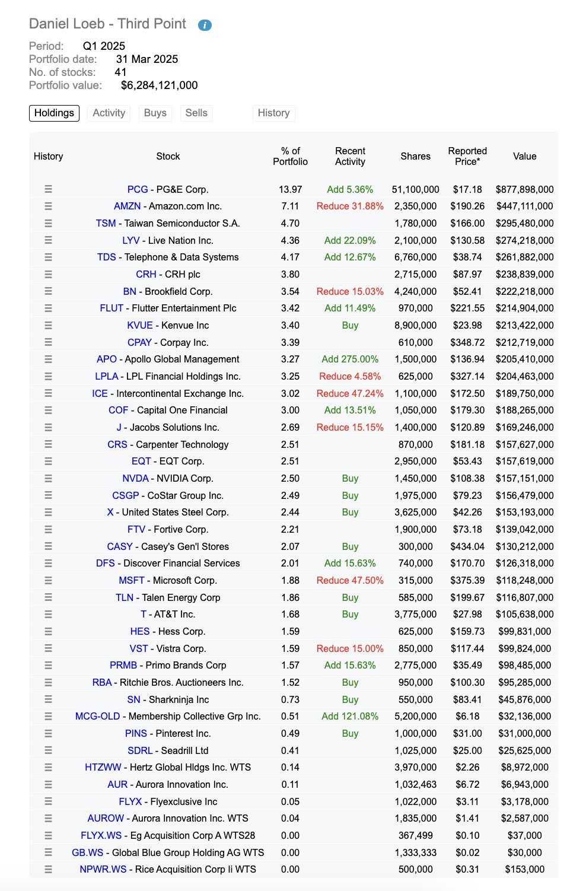Open history icon for TSM row
Viewport: 567px width, 891px height.
point(48,223)
